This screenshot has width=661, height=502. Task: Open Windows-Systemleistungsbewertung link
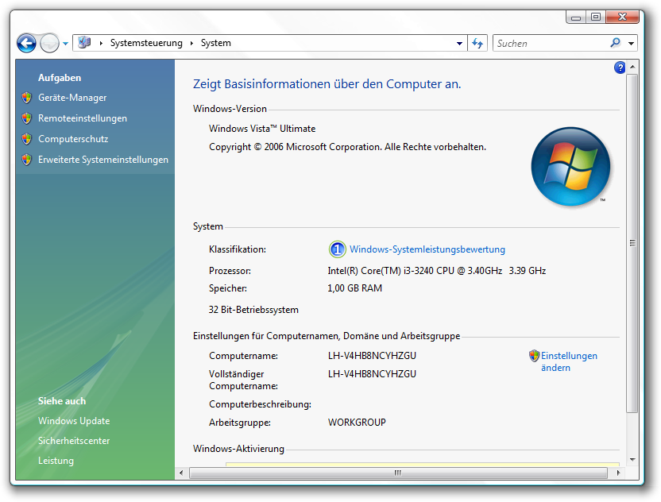click(x=427, y=249)
